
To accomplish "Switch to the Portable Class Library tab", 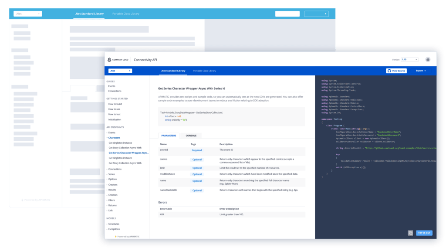I will [x=205, y=70].
